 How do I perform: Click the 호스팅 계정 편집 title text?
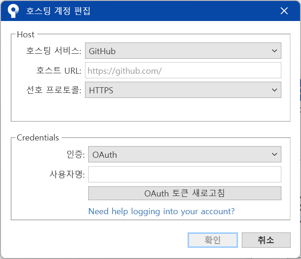point(58,11)
